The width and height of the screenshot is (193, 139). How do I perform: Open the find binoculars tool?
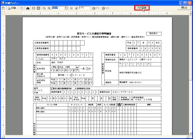pos(28,8)
